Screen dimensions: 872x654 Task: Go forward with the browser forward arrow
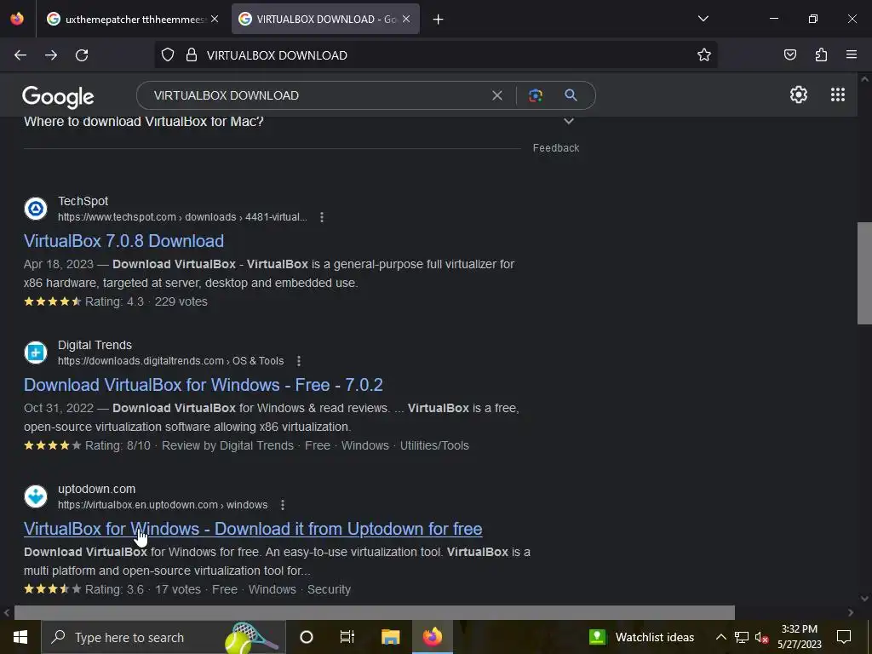pos(51,55)
